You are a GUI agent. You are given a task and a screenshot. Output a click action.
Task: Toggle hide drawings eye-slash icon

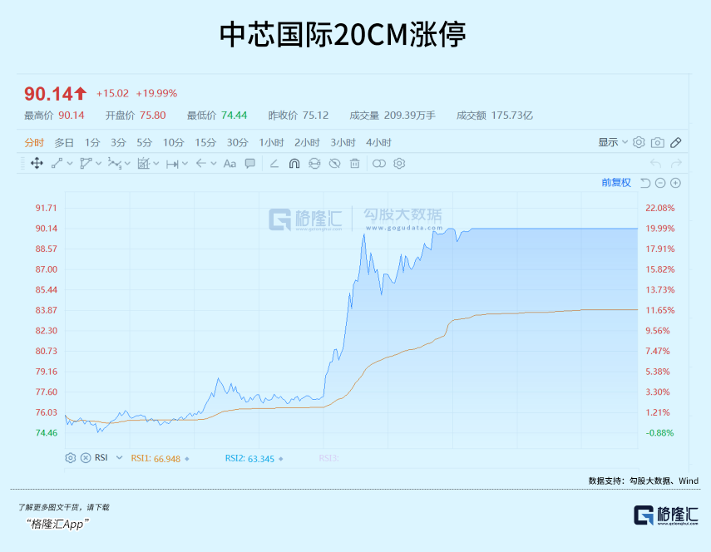click(334, 164)
